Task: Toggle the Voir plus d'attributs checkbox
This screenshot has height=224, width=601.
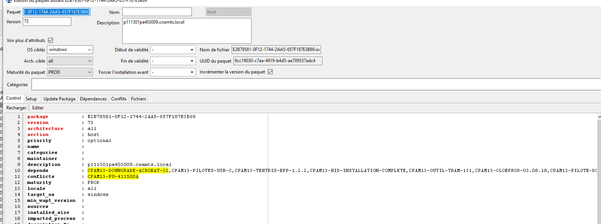Action: click(x=51, y=40)
